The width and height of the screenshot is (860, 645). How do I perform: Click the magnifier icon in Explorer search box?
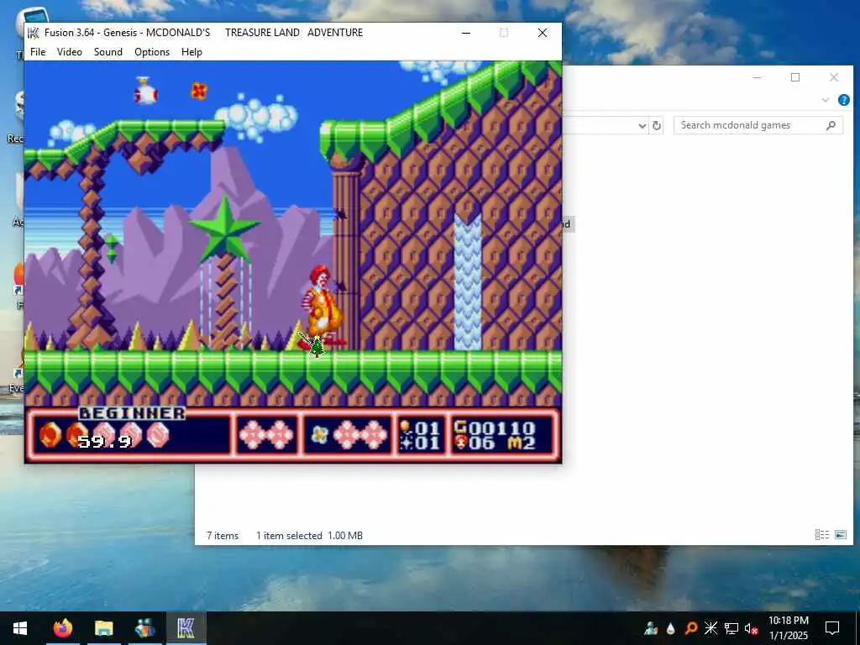tap(831, 126)
